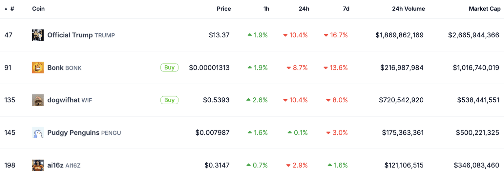The height and width of the screenshot is (178, 504).
Task: Sort by 24h Volume column header
Action: (x=408, y=9)
